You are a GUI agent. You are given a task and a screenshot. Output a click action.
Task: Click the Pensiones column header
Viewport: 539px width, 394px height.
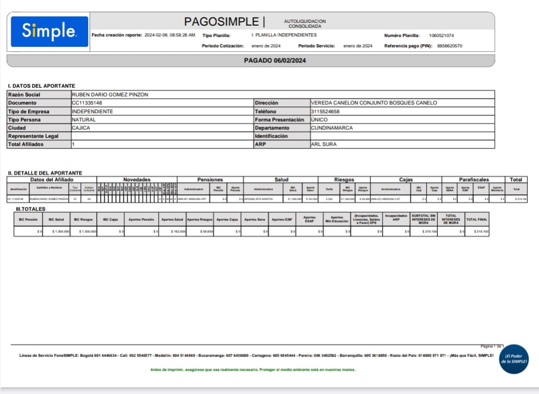210,180
